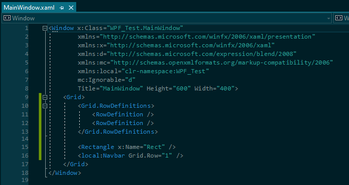Click the mc:Ignorable attribute on line 7
Screen dimensions: 349x185
point(99,80)
